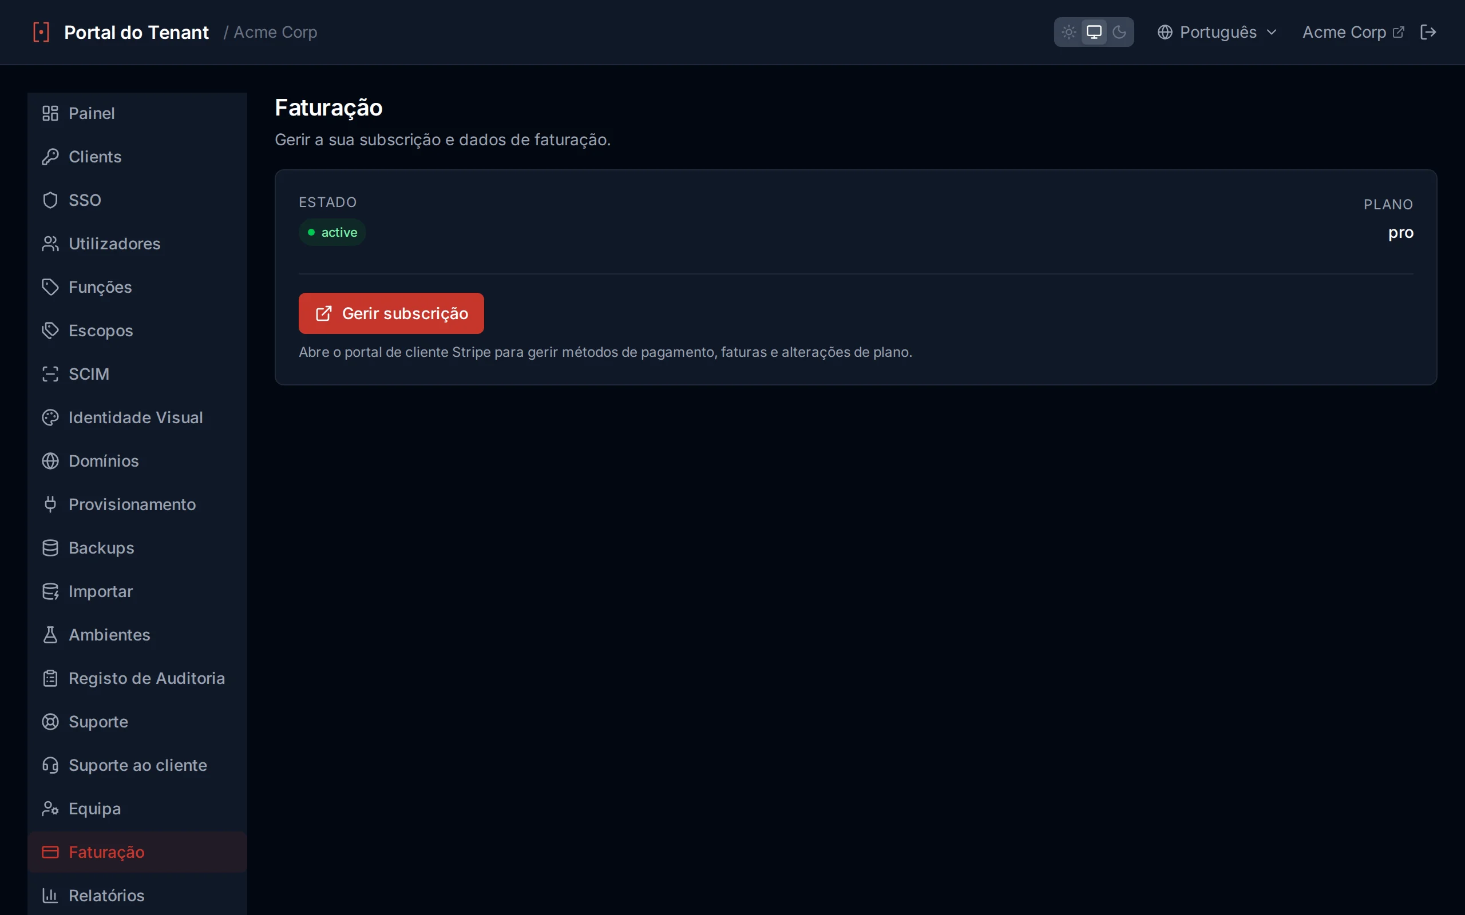This screenshot has height=915, width=1465.
Task: Switch to light theme sun icon
Action: [x=1068, y=32]
